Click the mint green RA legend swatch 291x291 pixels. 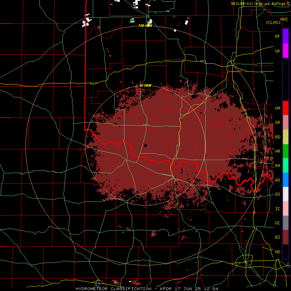[286, 165]
